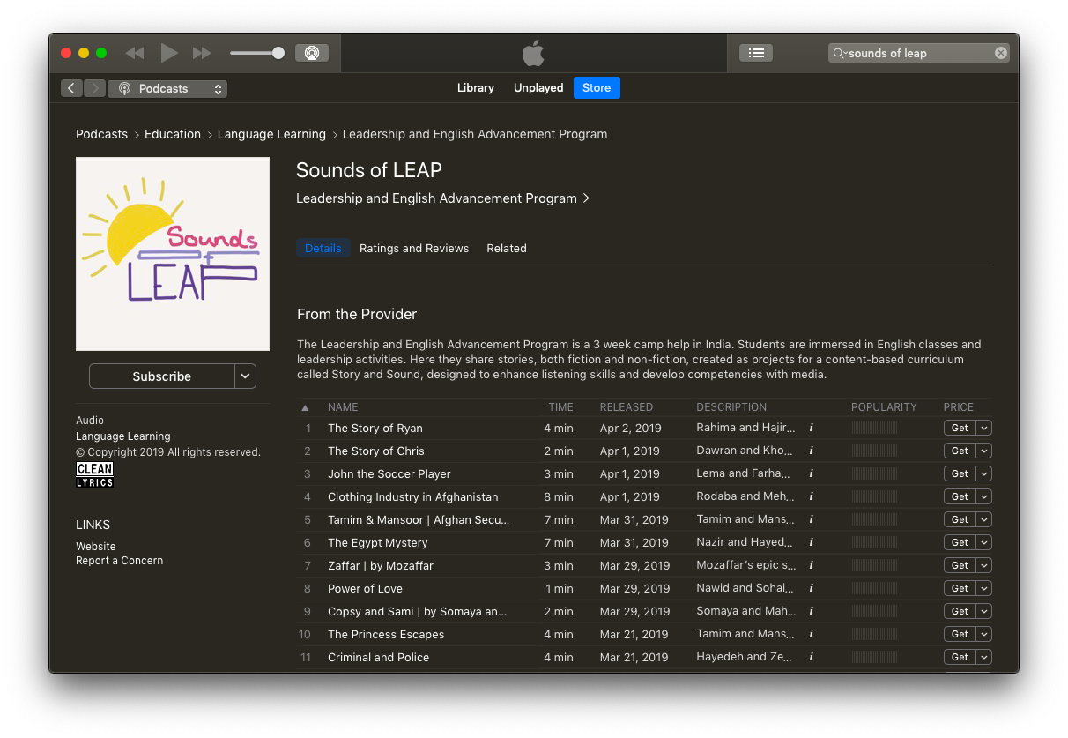Image resolution: width=1068 pixels, height=738 pixels.
Task: Show info icon for The Egypt Mystery
Action: [811, 542]
